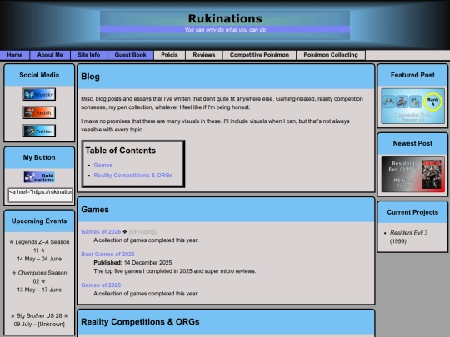The height and width of the screenshot is (337, 450).
Task: Click the My Button sidebar heading
Action: [x=39, y=157]
